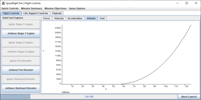Open the Mission Objectives menu

tap(56, 8)
